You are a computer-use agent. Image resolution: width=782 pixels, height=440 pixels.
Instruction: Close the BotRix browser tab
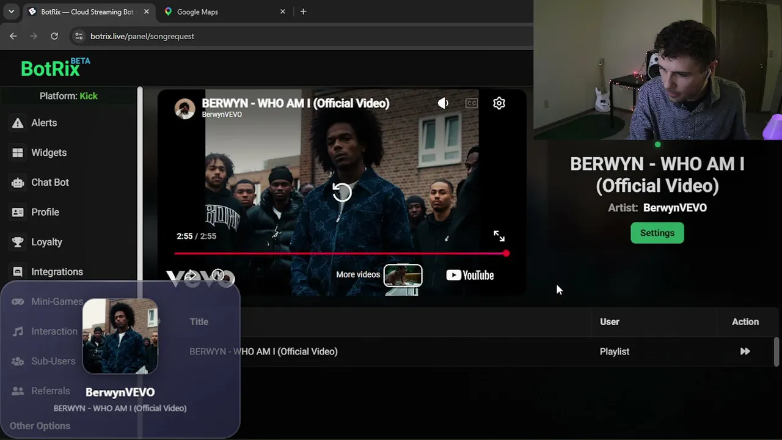(x=146, y=12)
